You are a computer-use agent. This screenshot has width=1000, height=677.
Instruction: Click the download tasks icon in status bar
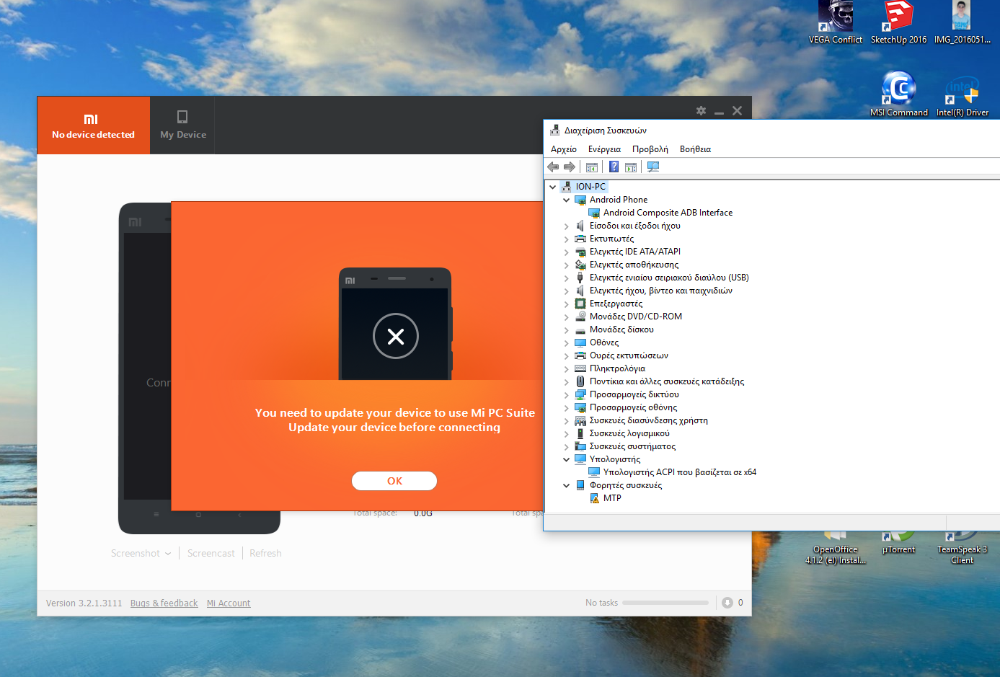(727, 603)
